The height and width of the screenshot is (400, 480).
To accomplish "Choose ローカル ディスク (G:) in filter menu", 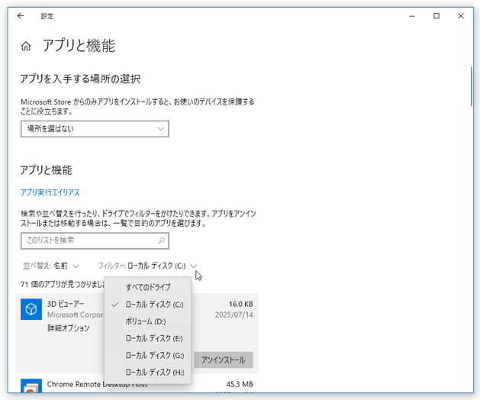I will [148, 355].
